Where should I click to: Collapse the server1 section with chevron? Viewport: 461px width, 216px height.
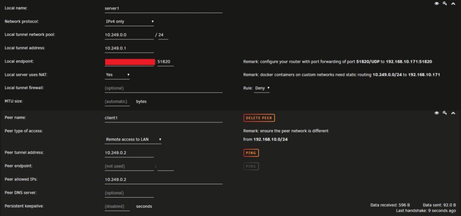(453, 4)
